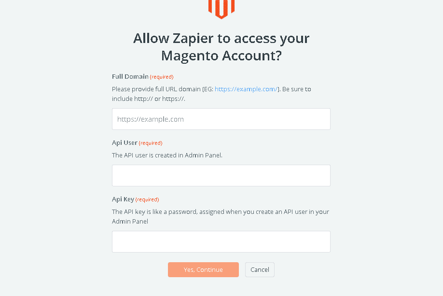The height and width of the screenshot is (296, 443).
Task: Click the Magento logo icon
Action: (221, 9)
